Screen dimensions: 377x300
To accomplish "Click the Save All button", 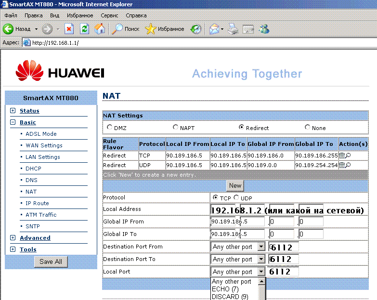I will coord(51,261).
